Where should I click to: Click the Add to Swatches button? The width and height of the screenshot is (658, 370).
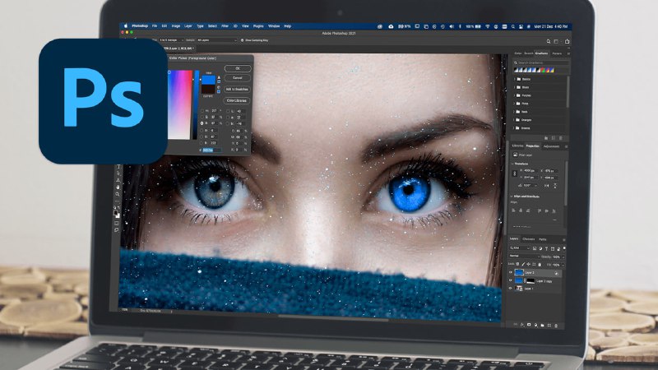pos(238,88)
